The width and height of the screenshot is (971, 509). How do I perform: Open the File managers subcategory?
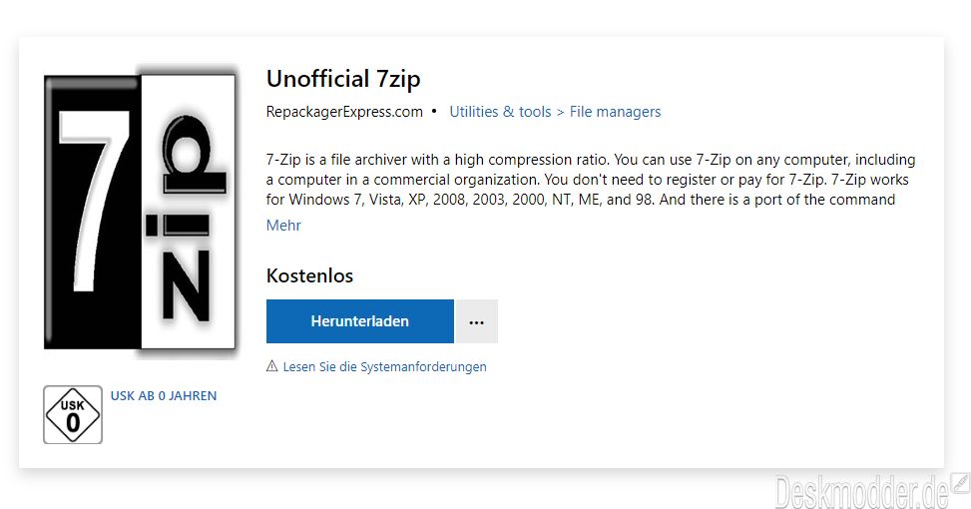coord(615,112)
